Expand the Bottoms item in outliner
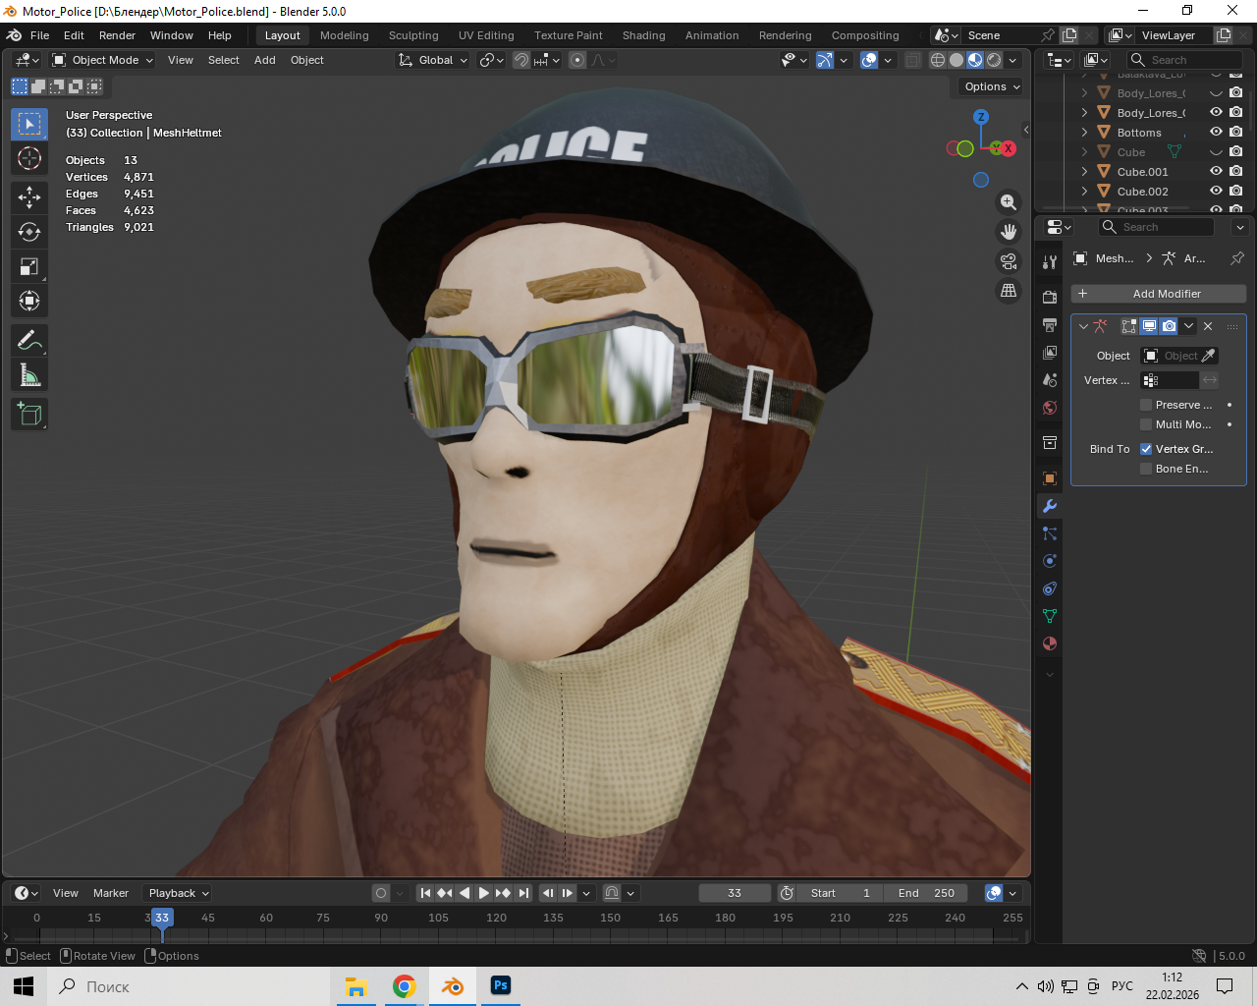 point(1084,133)
